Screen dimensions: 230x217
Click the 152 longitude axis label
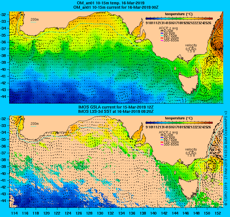[218, 213]
